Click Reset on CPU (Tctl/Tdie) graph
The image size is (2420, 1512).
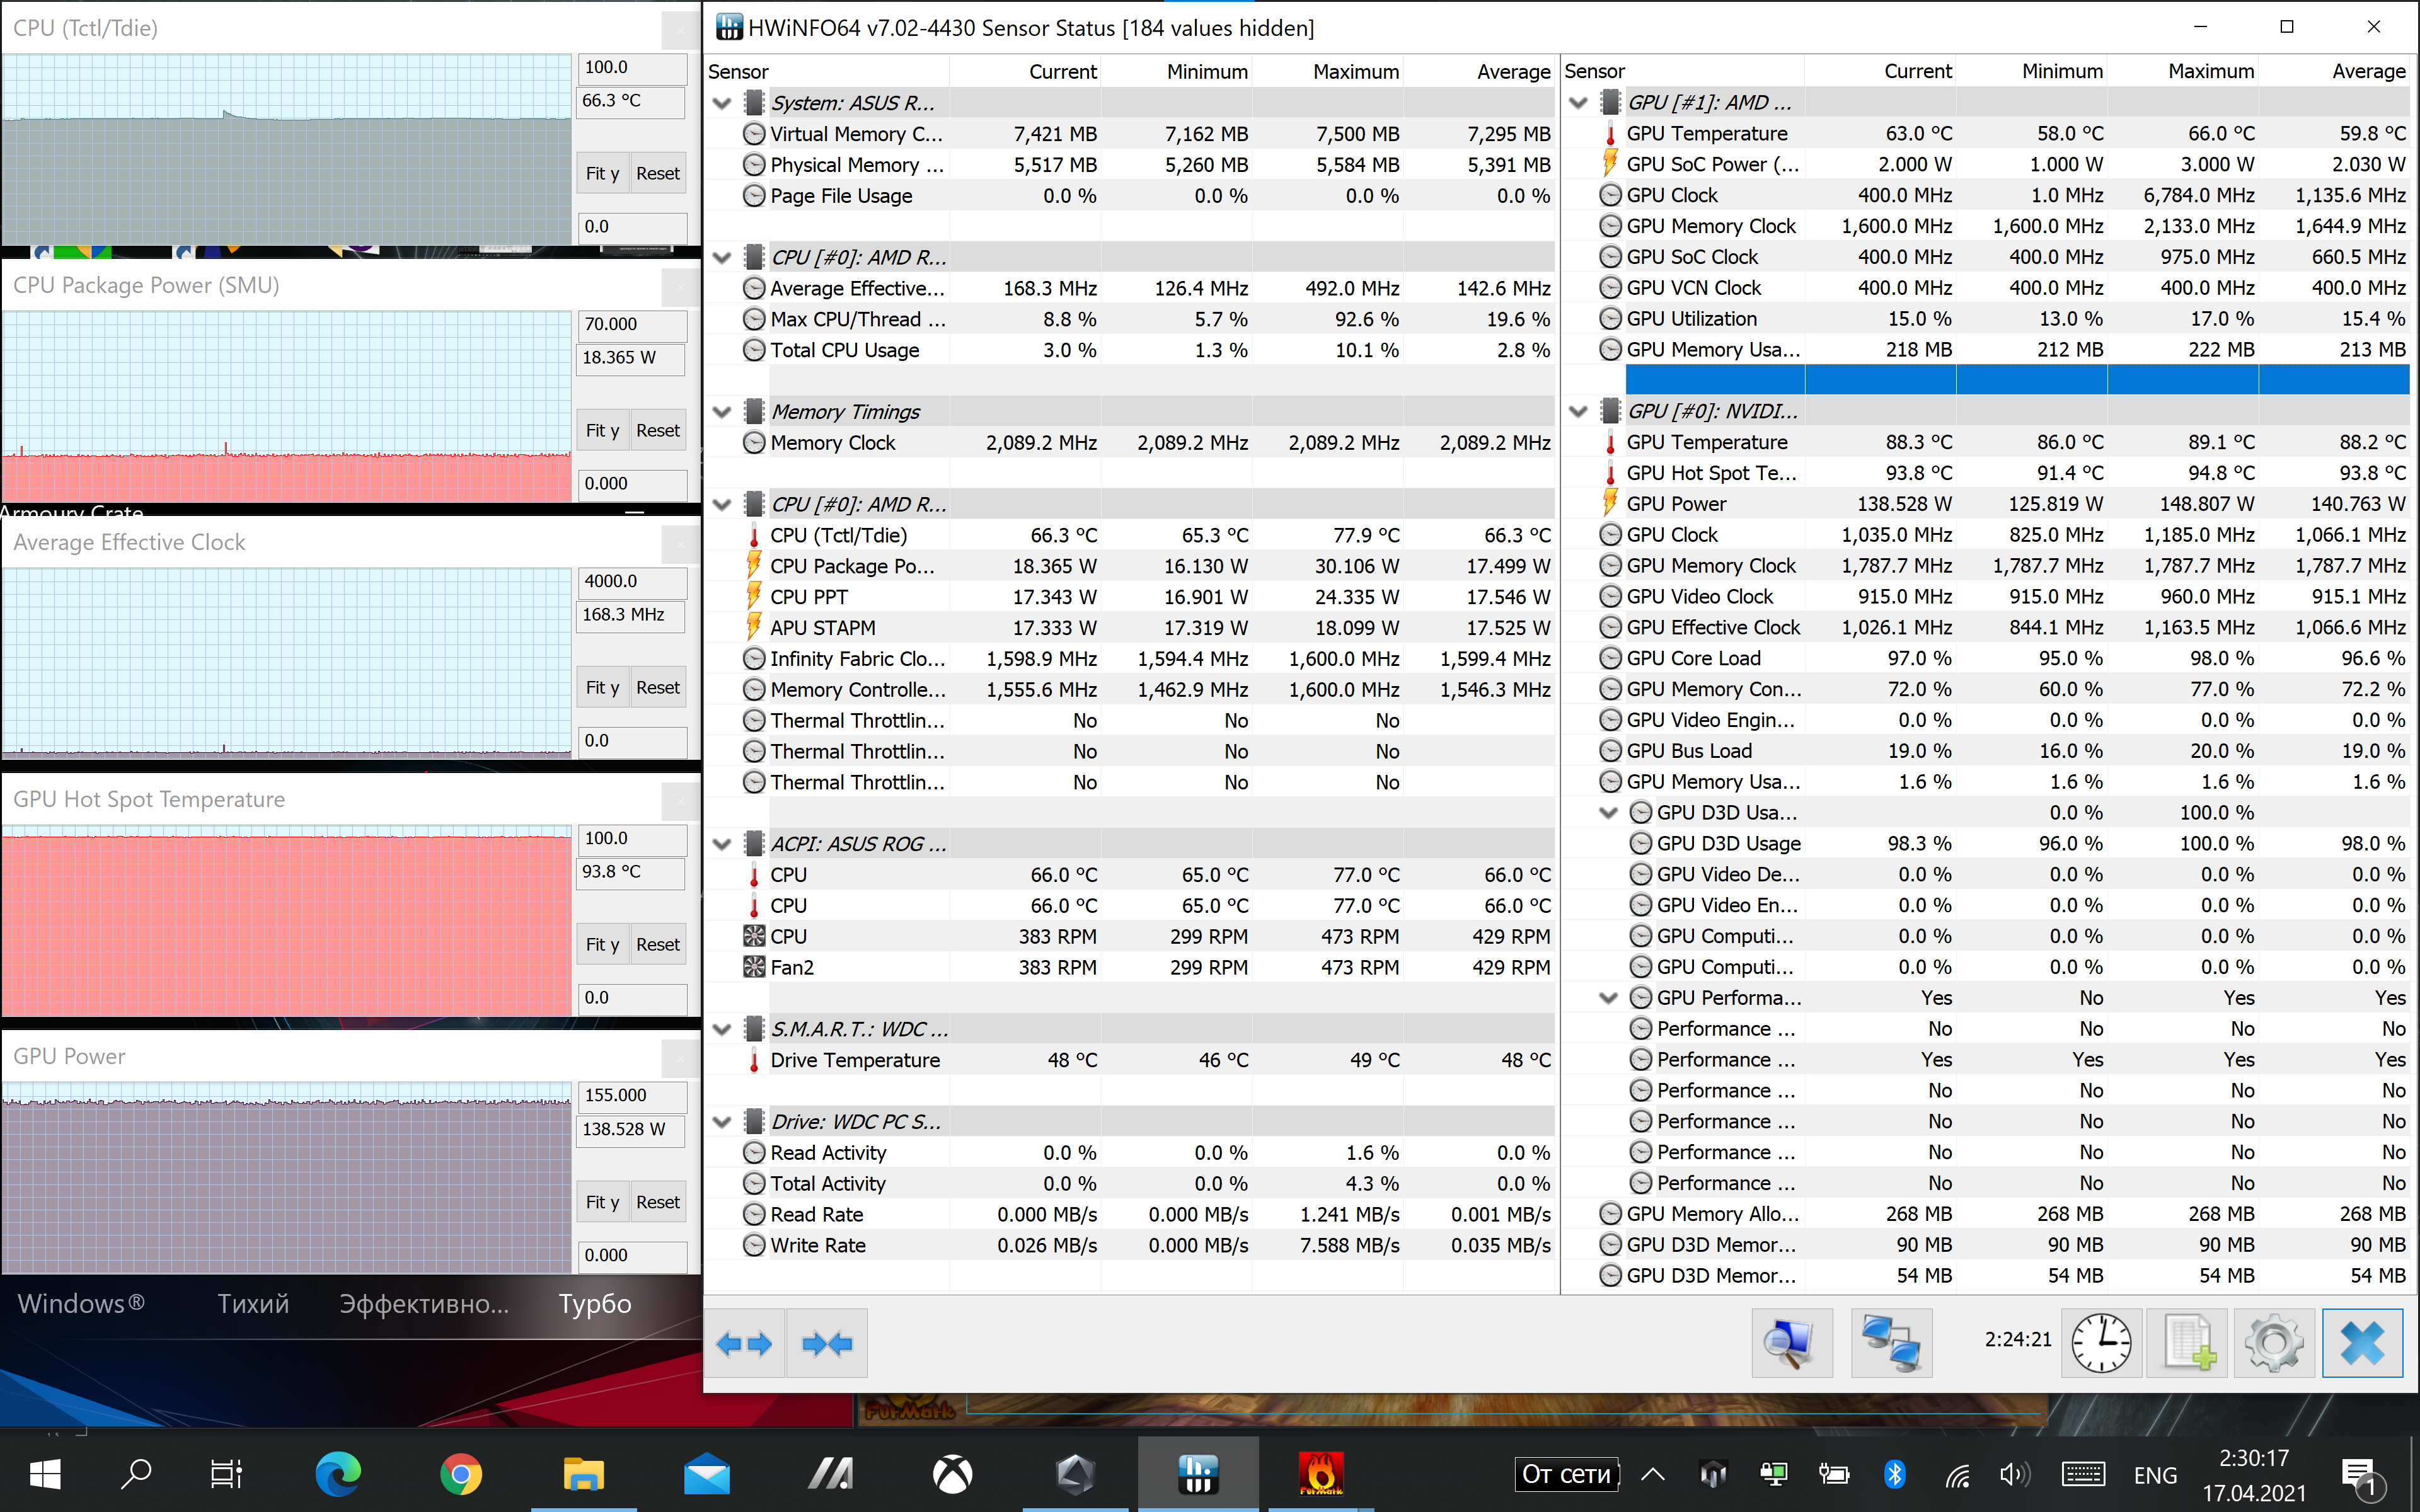658,173
